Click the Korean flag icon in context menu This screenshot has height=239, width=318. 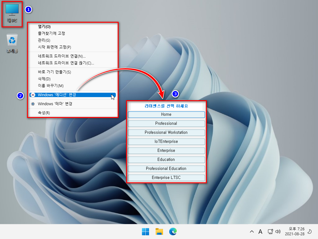(x=33, y=95)
